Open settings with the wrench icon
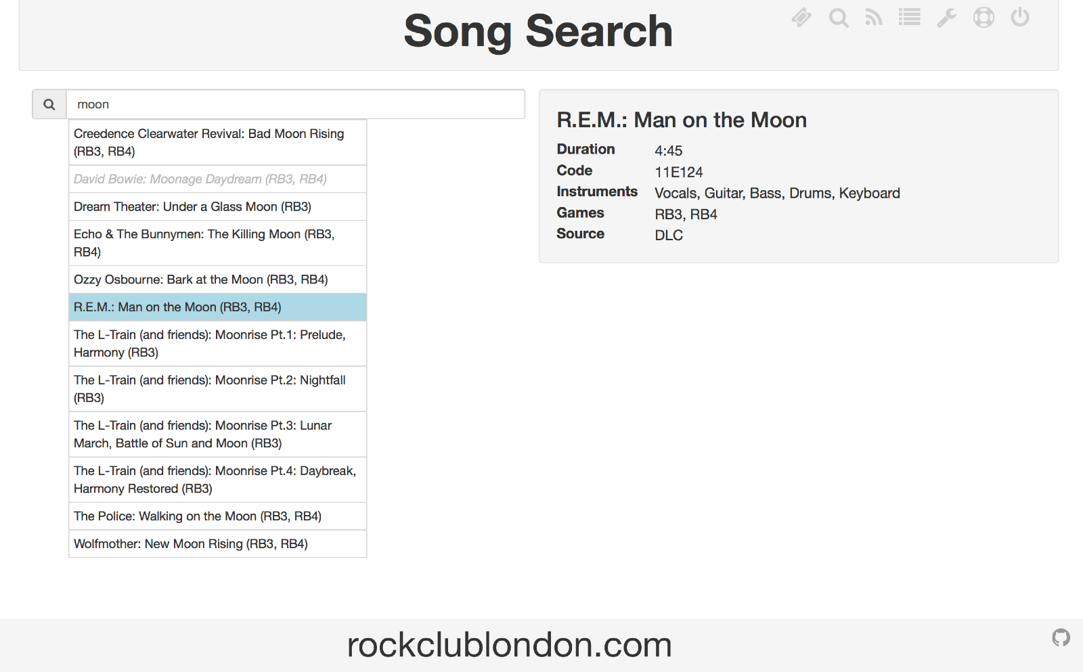 946,18
